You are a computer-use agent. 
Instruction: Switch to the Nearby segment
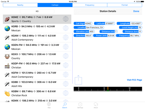click(x=20, y=5)
